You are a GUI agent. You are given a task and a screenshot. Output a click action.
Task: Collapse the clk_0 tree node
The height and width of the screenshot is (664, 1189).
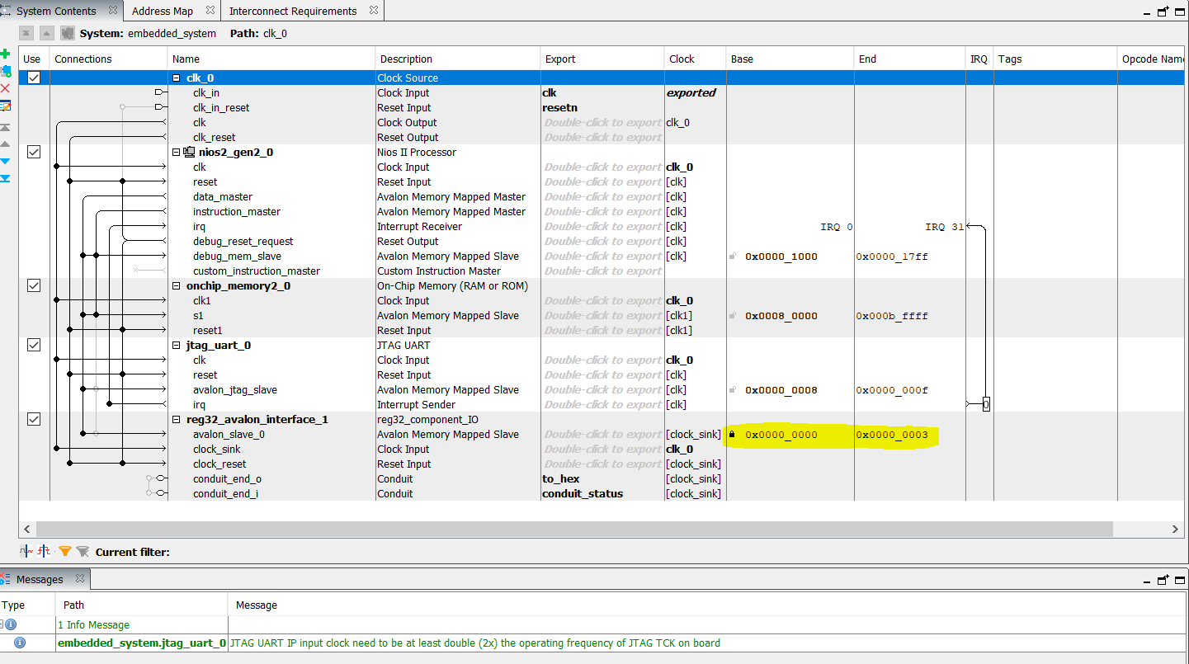click(177, 78)
